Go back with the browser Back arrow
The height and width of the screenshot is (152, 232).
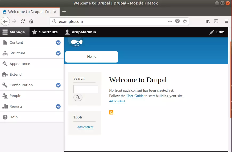coord(5,22)
